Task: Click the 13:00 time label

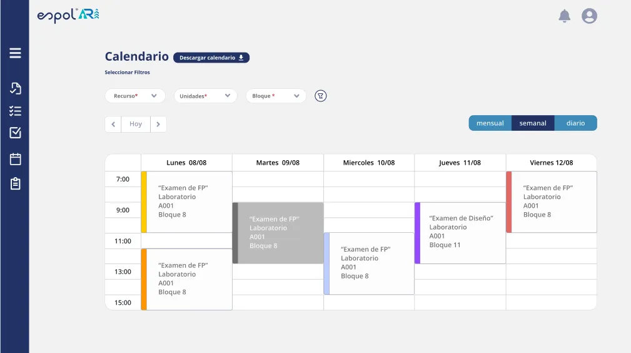Action: coord(123,272)
